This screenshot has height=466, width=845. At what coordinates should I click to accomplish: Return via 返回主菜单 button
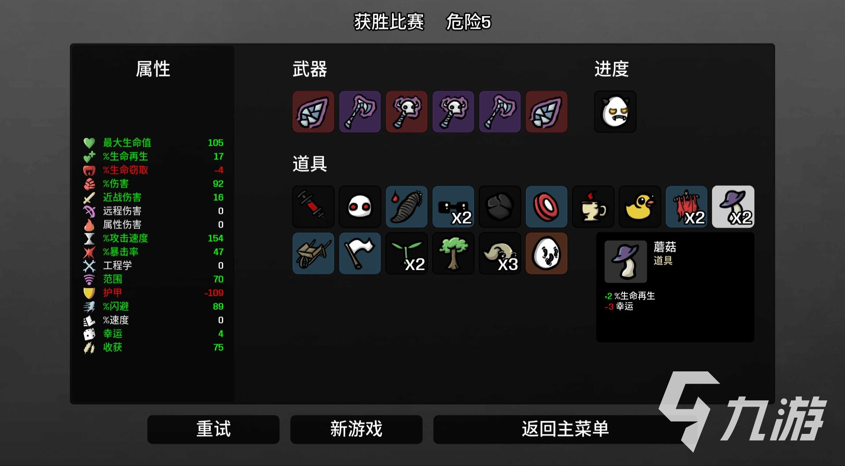coord(565,429)
